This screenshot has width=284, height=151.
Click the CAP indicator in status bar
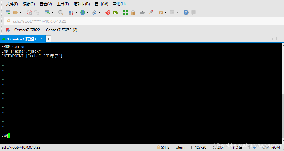pyautogui.click(x=266, y=147)
